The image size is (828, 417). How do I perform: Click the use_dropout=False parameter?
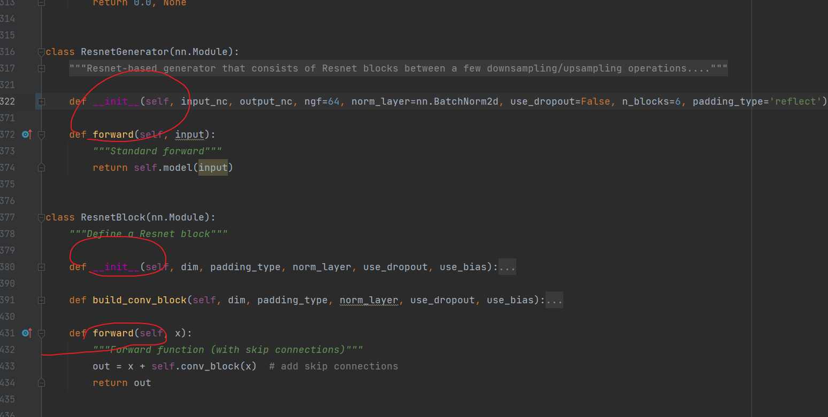pyautogui.click(x=560, y=101)
